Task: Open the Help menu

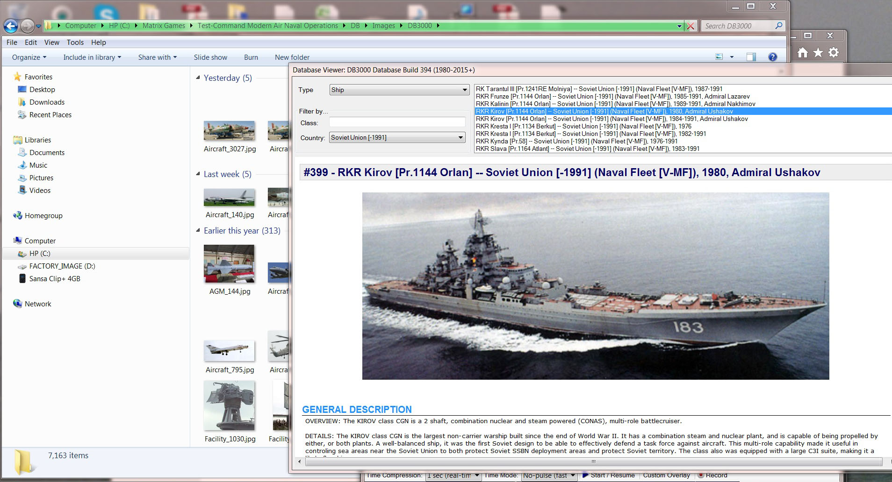Action: click(x=99, y=42)
